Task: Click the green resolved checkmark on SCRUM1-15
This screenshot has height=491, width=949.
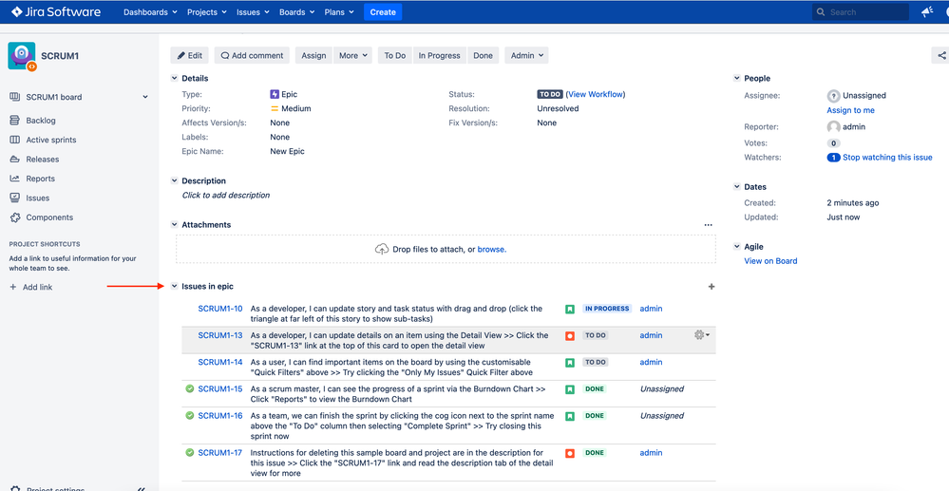Action: coord(189,388)
